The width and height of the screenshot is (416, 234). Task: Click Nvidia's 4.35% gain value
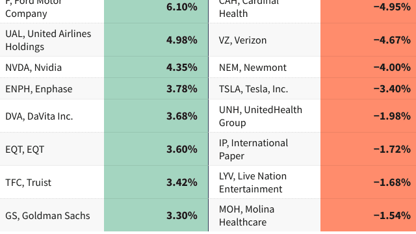(182, 67)
